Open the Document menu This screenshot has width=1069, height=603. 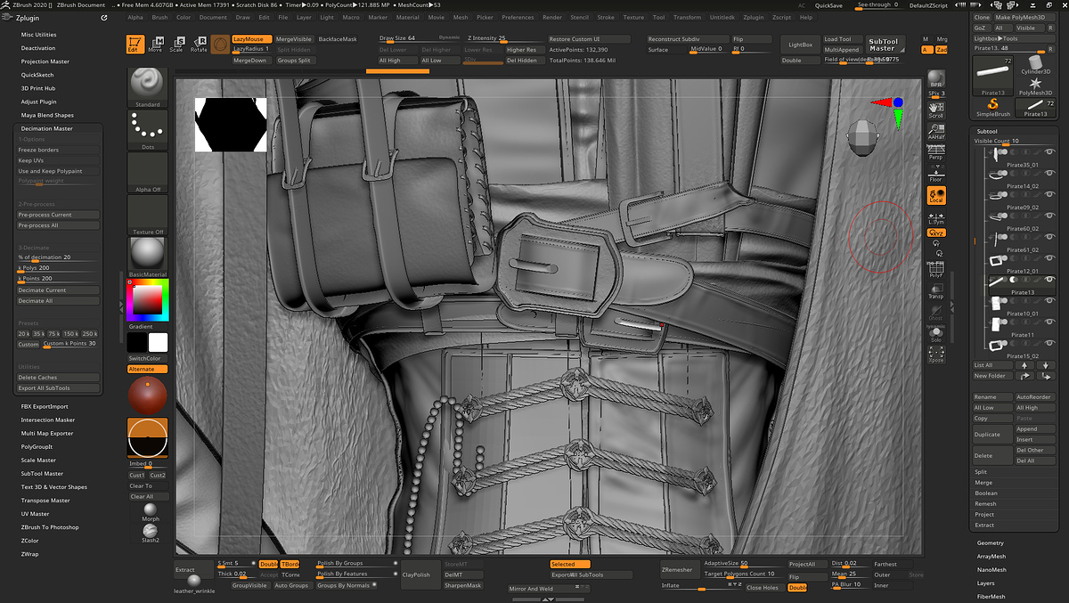click(x=213, y=17)
